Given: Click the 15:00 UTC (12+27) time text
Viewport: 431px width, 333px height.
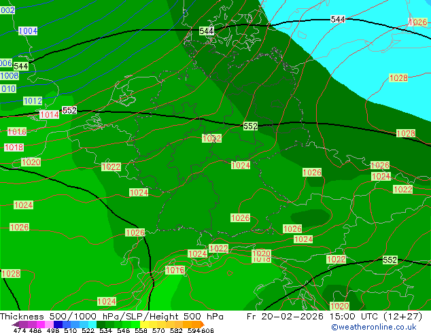Looking at the screenshot, I should tap(376, 317).
